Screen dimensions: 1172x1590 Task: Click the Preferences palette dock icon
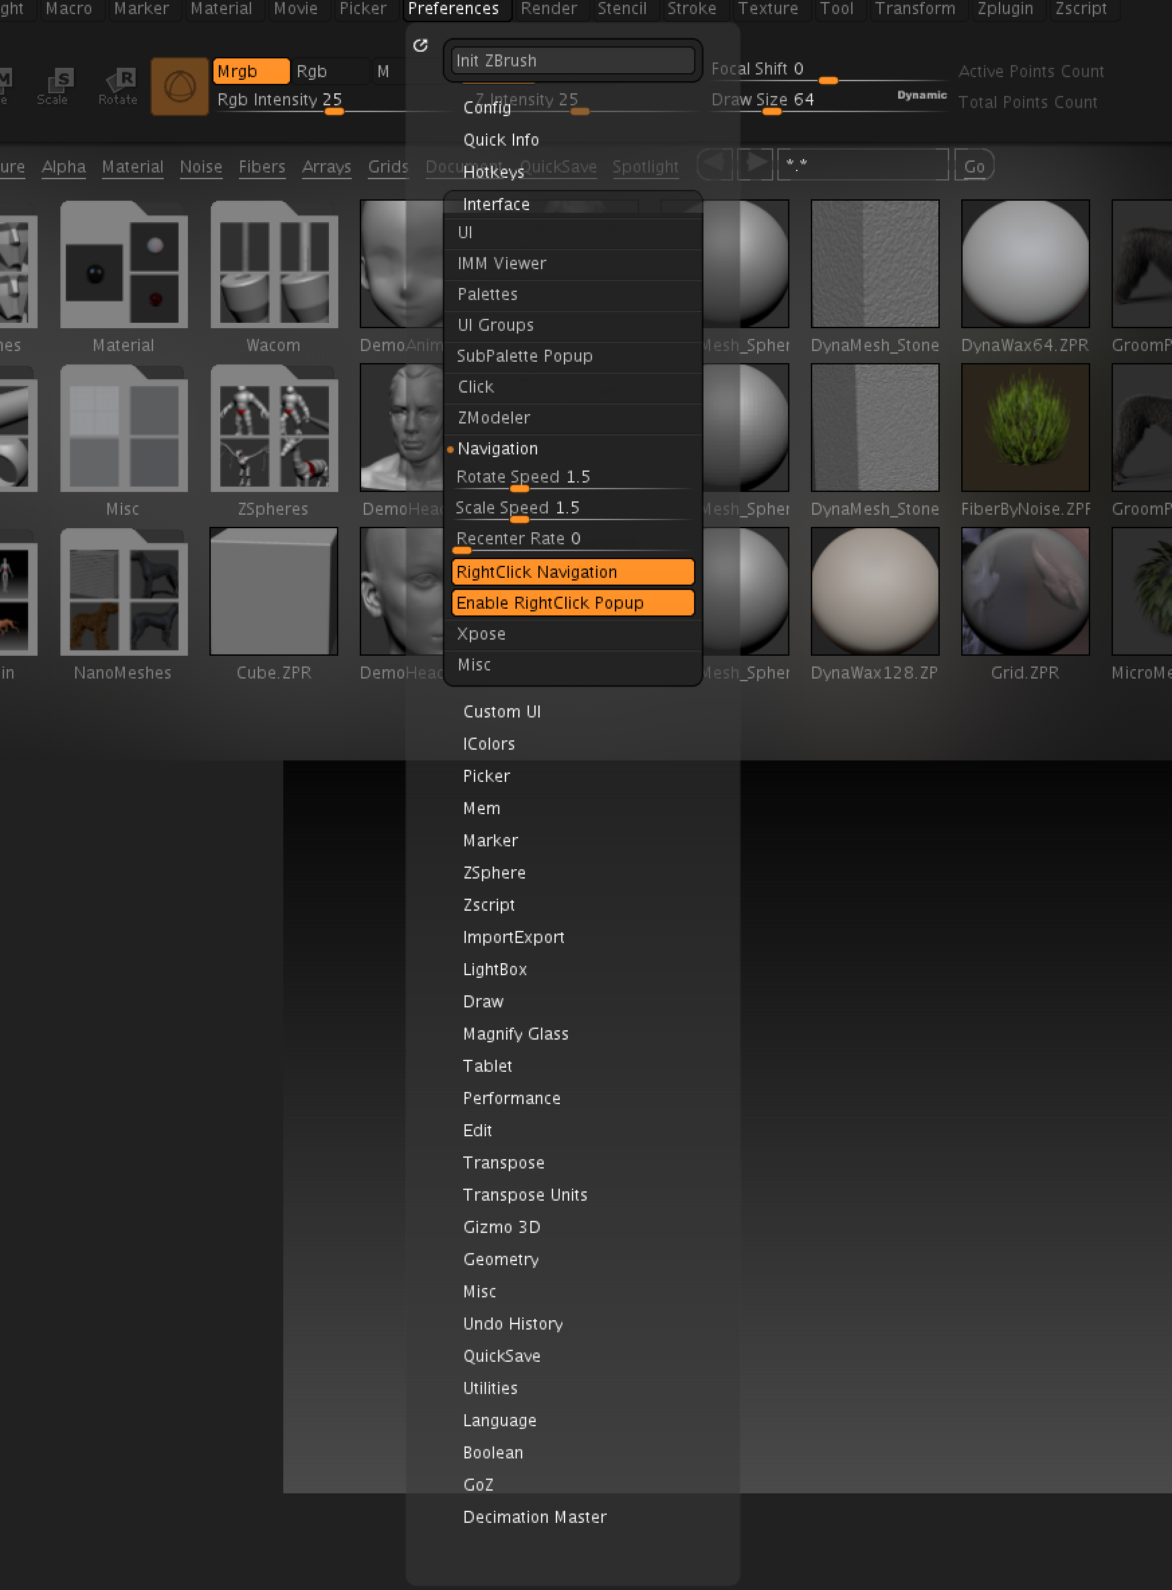[421, 46]
